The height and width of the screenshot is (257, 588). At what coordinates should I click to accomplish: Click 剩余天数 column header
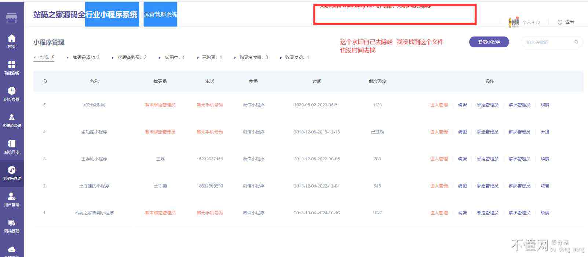coord(377,82)
